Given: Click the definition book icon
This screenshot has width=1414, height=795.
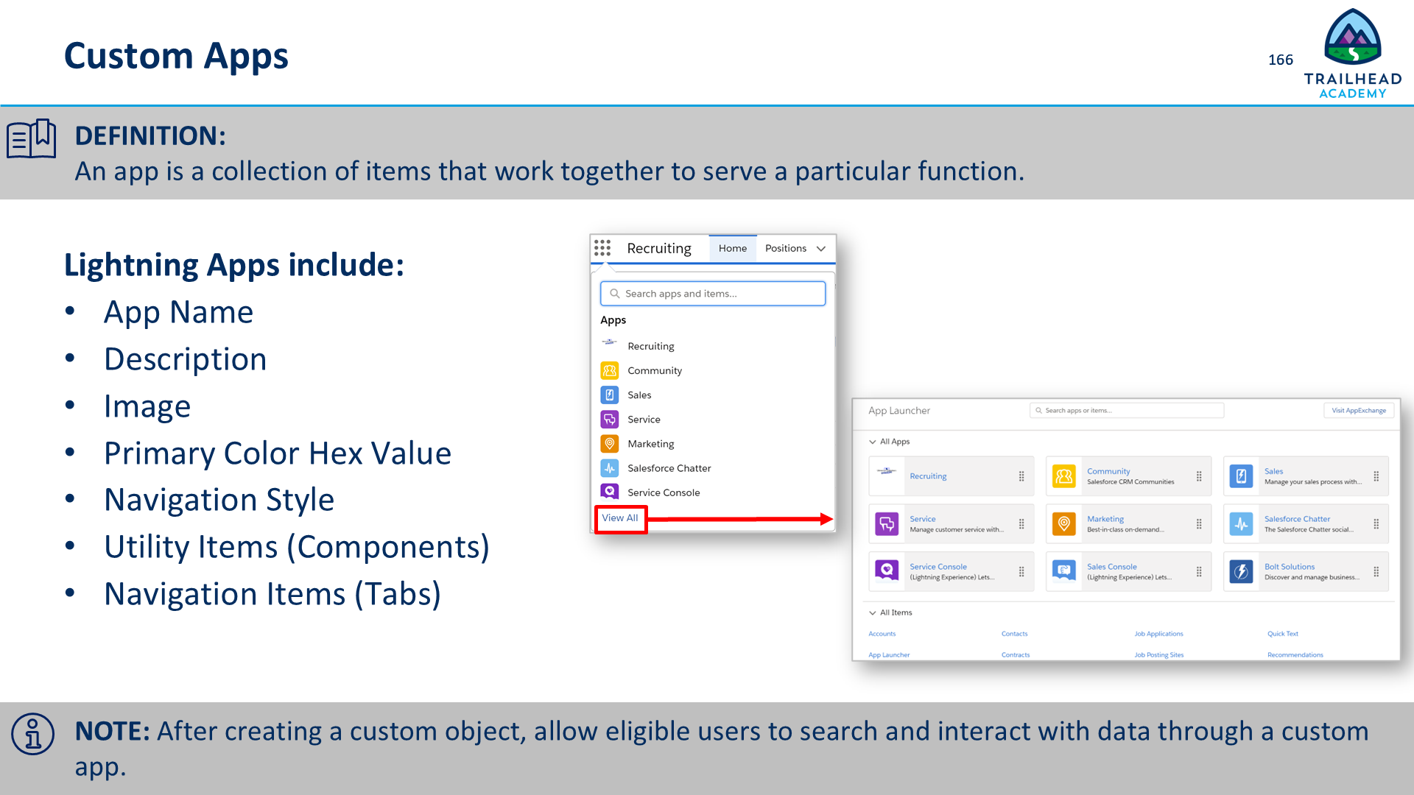Looking at the screenshot, I should pos(32,138).
